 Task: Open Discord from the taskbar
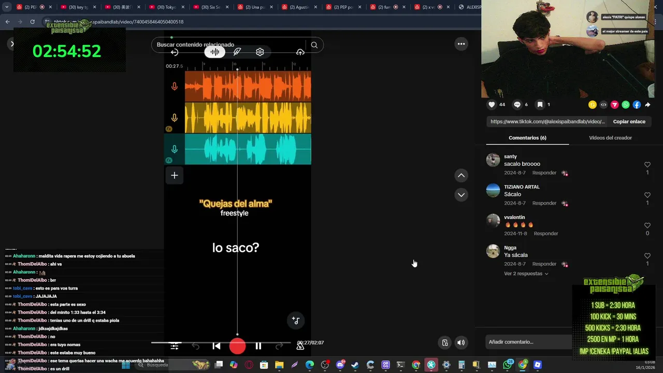340,365
